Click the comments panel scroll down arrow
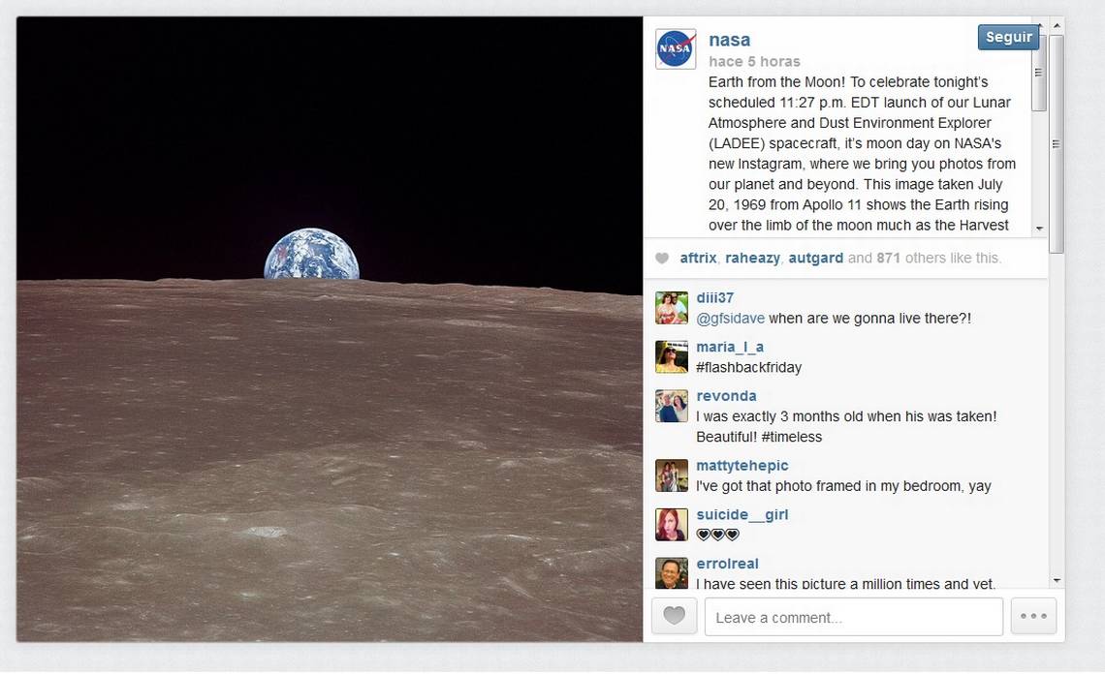The height and width of the screenshot is (674, 1105). click(1057, 581)
